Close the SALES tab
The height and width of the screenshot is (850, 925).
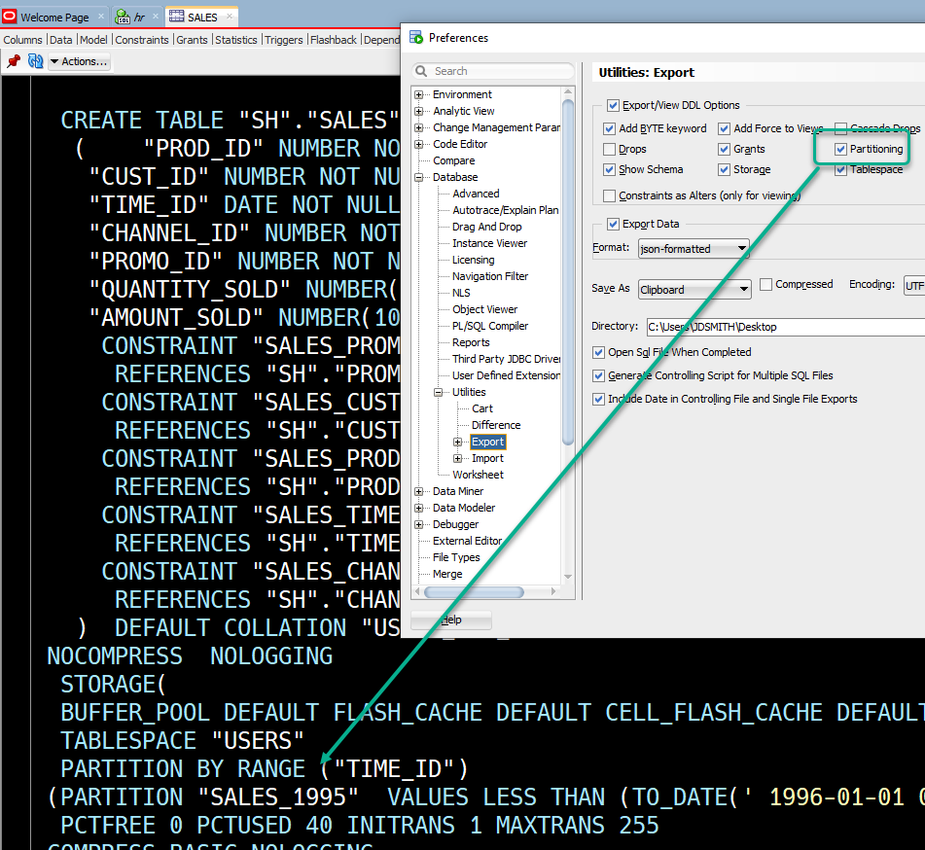230,17
